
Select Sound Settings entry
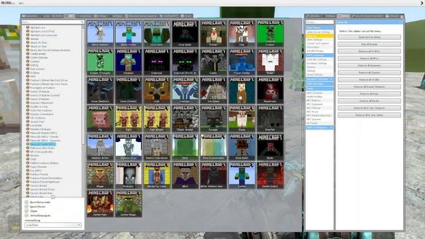[x=319, y=74]
